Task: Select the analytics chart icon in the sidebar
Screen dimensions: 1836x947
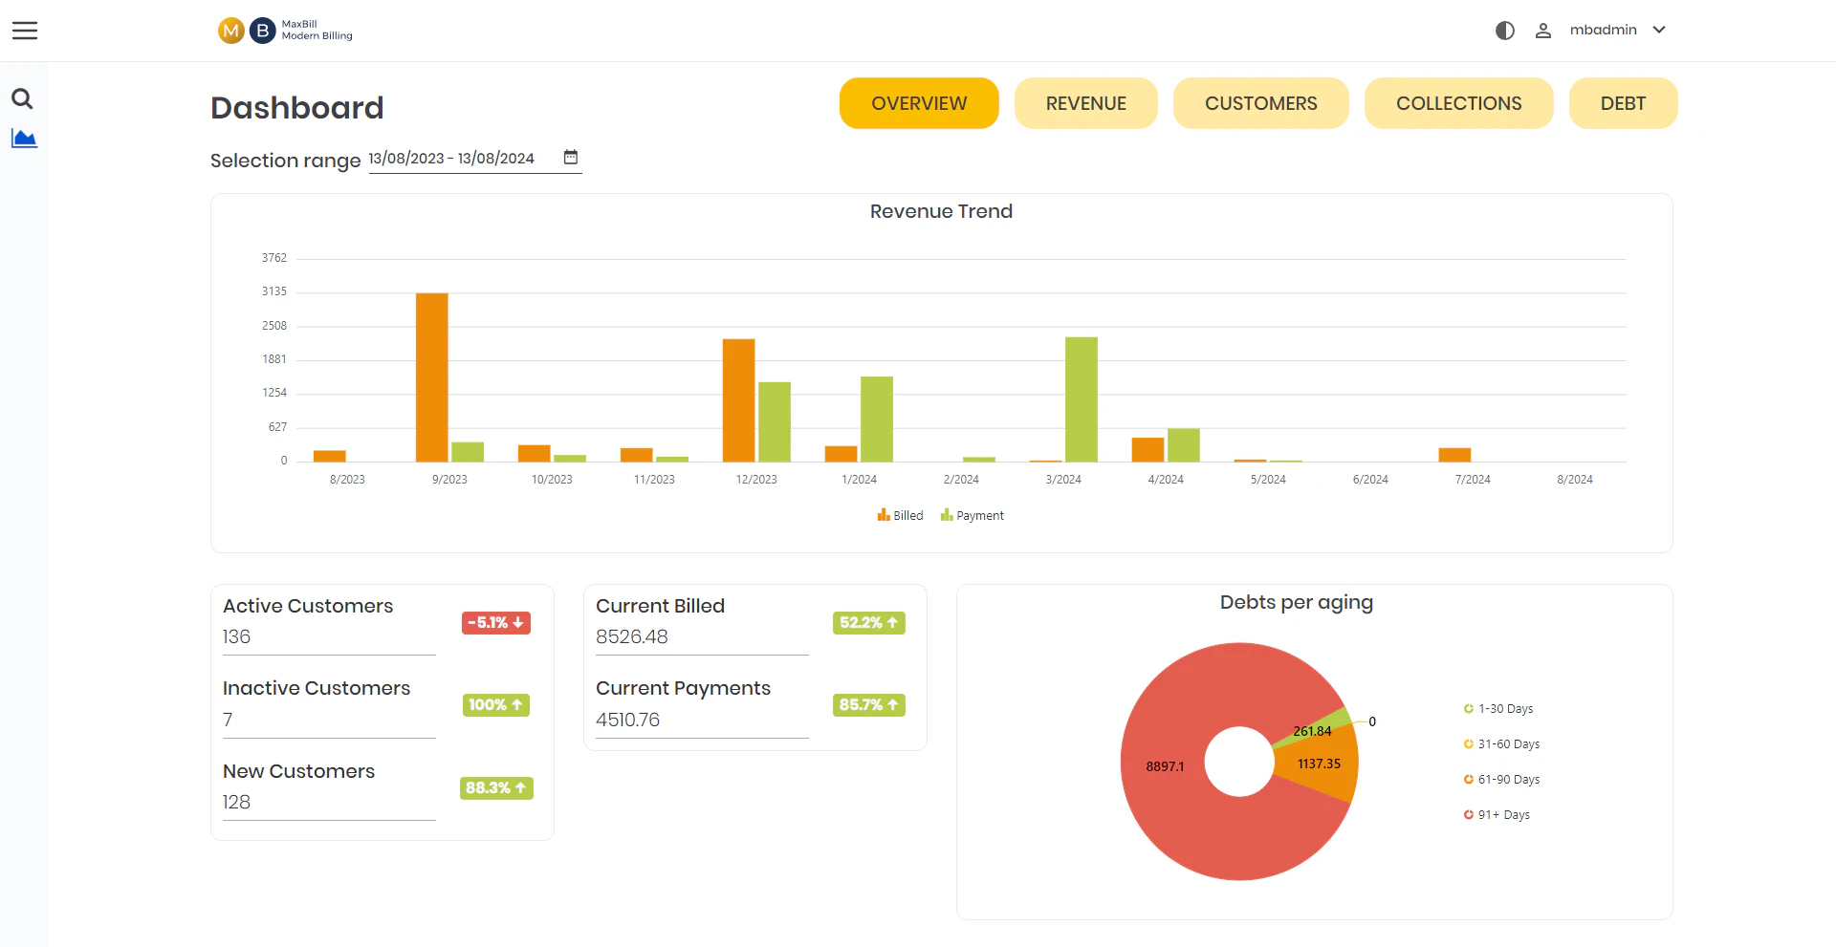Action: [23, 138]
